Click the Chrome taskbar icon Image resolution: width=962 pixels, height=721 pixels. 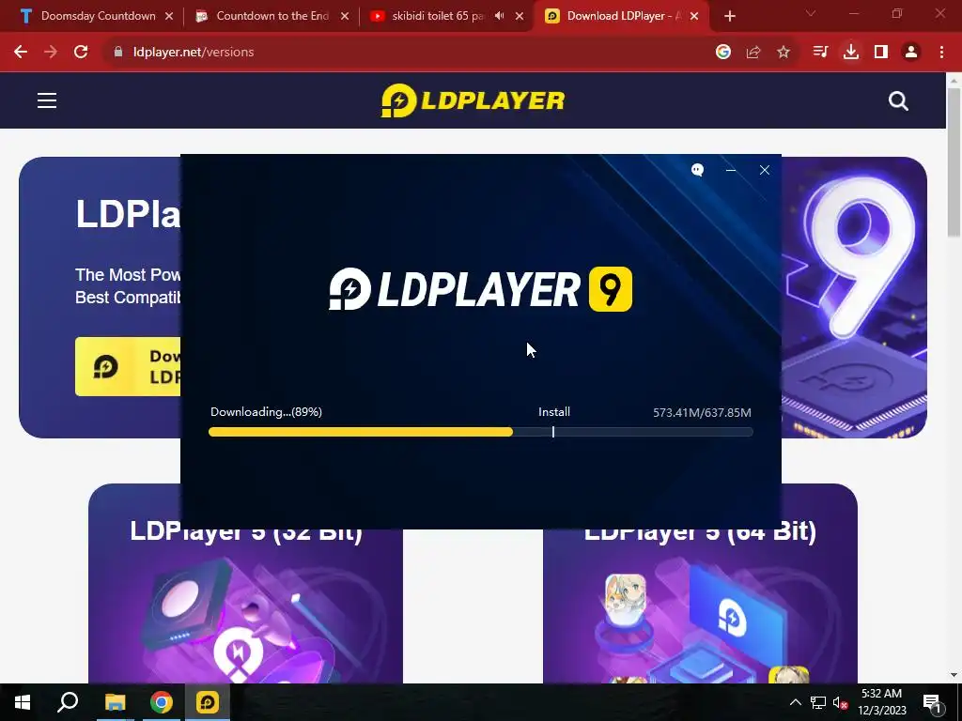pos(162,702)
